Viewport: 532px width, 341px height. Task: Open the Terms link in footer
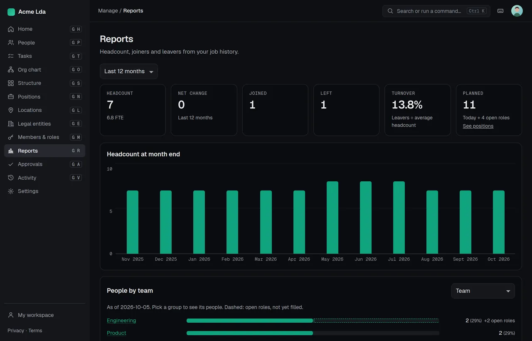(35, 331)
